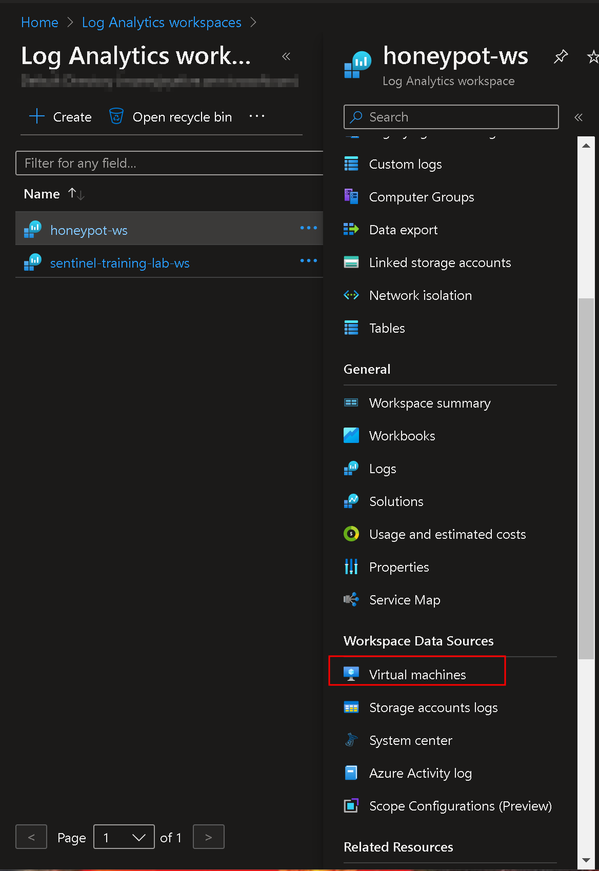599x871 pixels.
Task: Pin the honeypot-ws workspace blade
Action: pyautogui.click(x=561, y=56)
